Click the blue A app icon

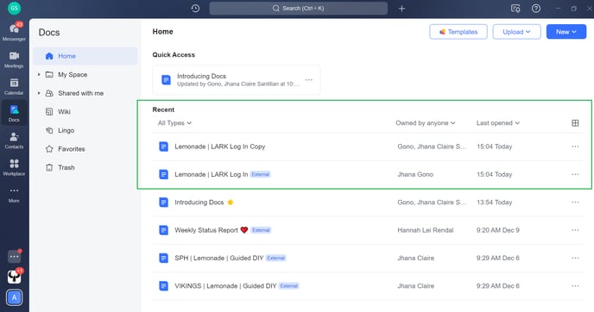(14, 297)
